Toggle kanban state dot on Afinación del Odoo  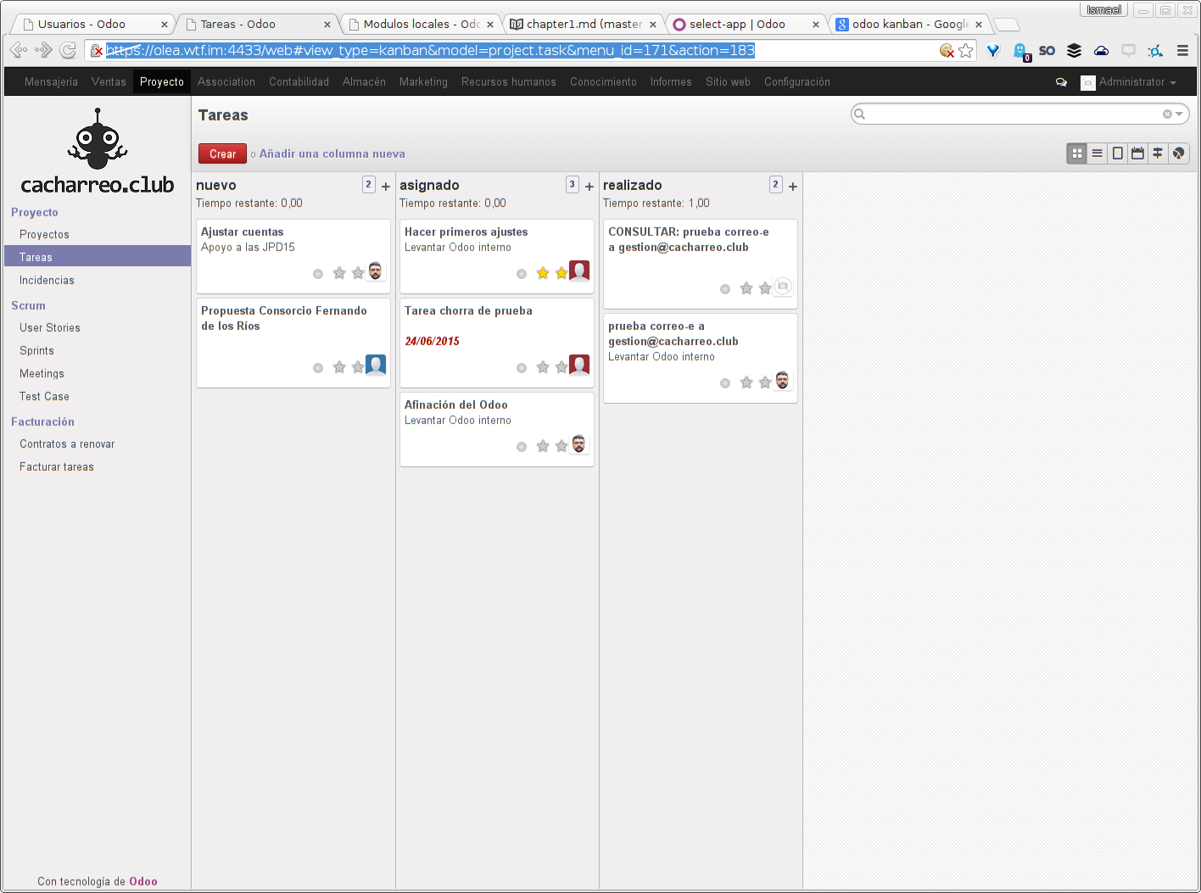click(x=522, y=447)
